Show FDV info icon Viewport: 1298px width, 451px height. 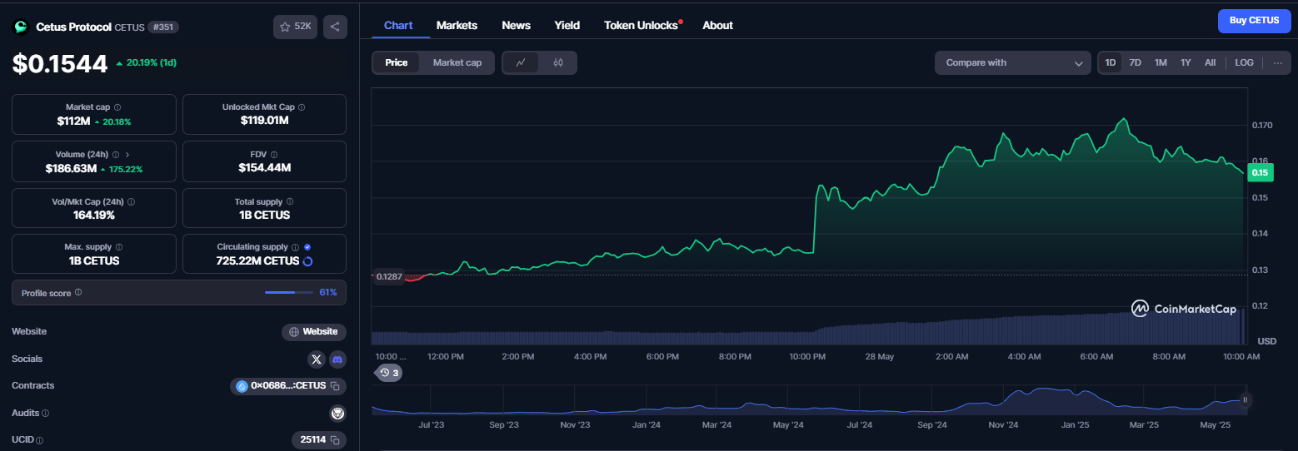pyautogui.click(x=273, y=155)
